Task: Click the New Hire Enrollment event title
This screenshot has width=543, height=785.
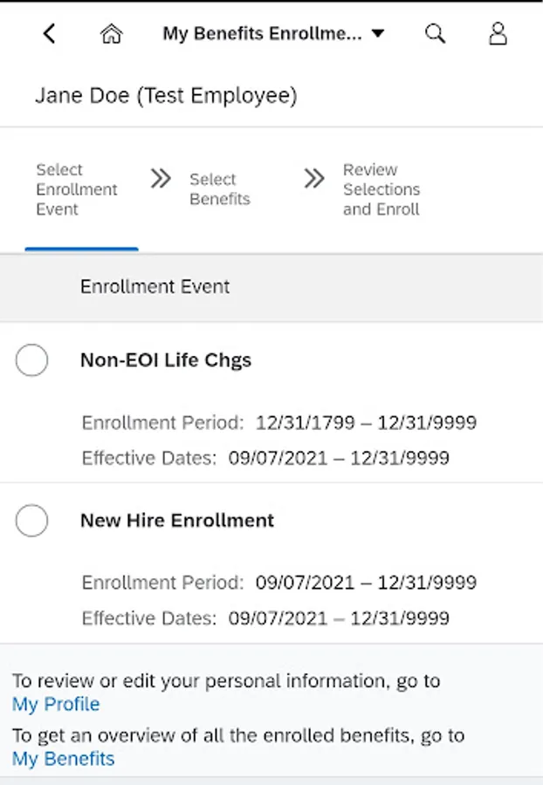Action: point(177,521)
